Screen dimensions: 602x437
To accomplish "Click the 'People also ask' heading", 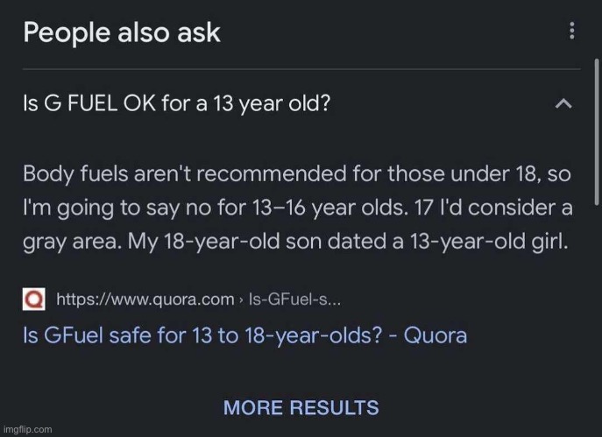I will [122, 32].
